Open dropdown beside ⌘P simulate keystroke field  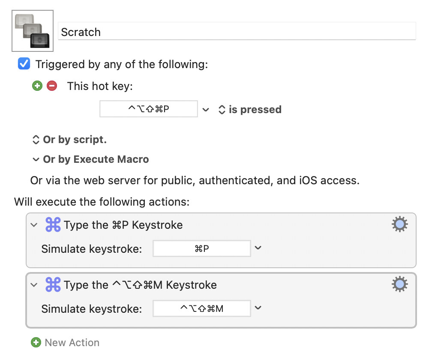pos(258,248)
